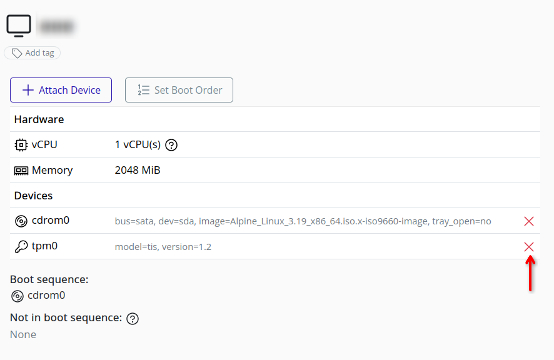Click the Devices section heading
This screenshot has height=360, width=554.
(x=33, y=196)
